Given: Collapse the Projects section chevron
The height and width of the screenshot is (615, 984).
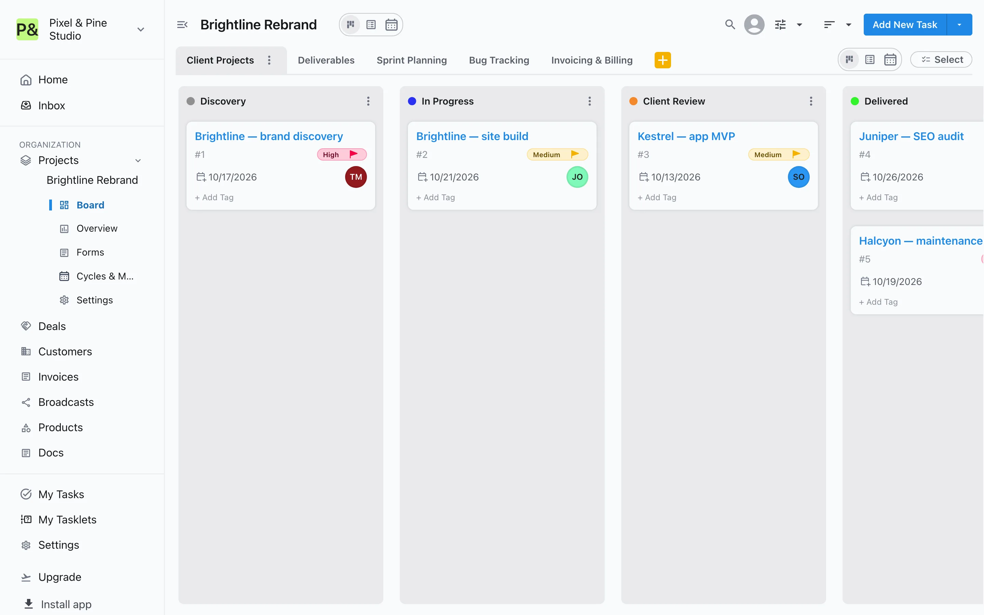Looking at the screenshot, I should coord(138,161).
